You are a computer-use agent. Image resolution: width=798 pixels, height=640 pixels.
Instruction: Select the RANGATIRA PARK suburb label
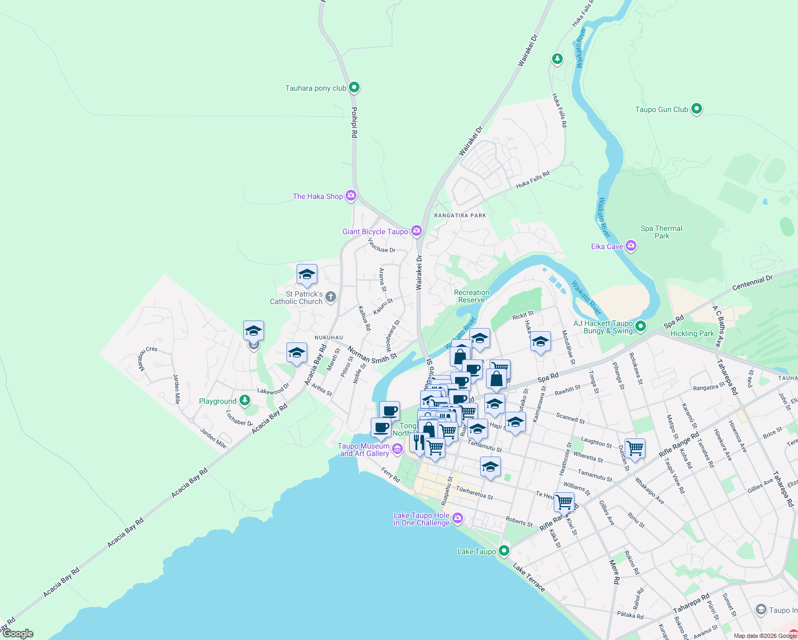[460, 215]
